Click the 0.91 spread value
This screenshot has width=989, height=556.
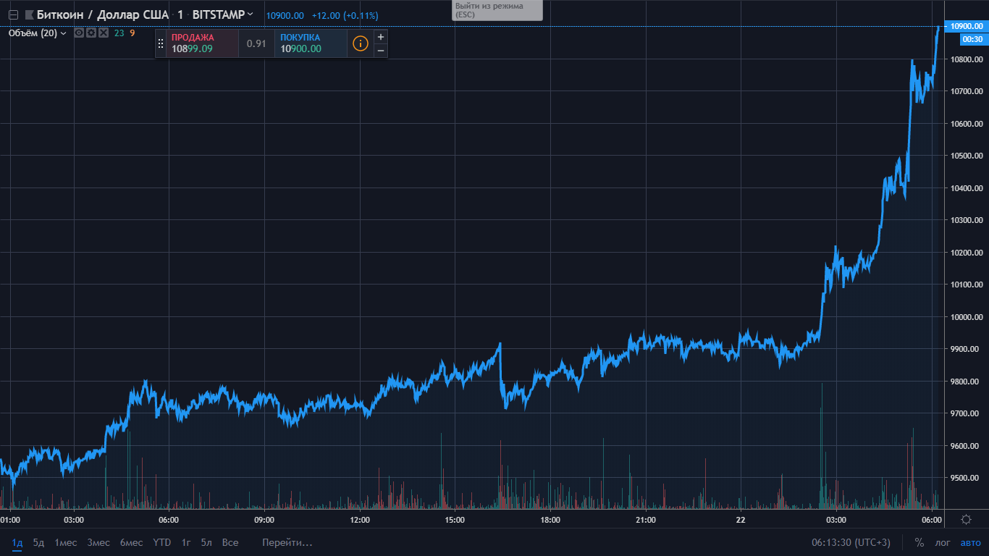tap(256, 43)
